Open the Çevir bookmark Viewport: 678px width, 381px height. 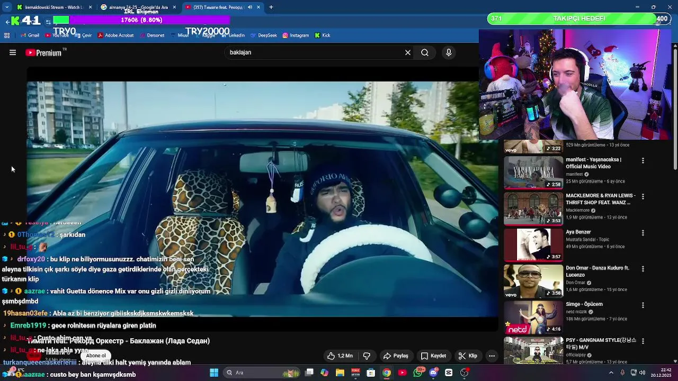coord(83,35)
